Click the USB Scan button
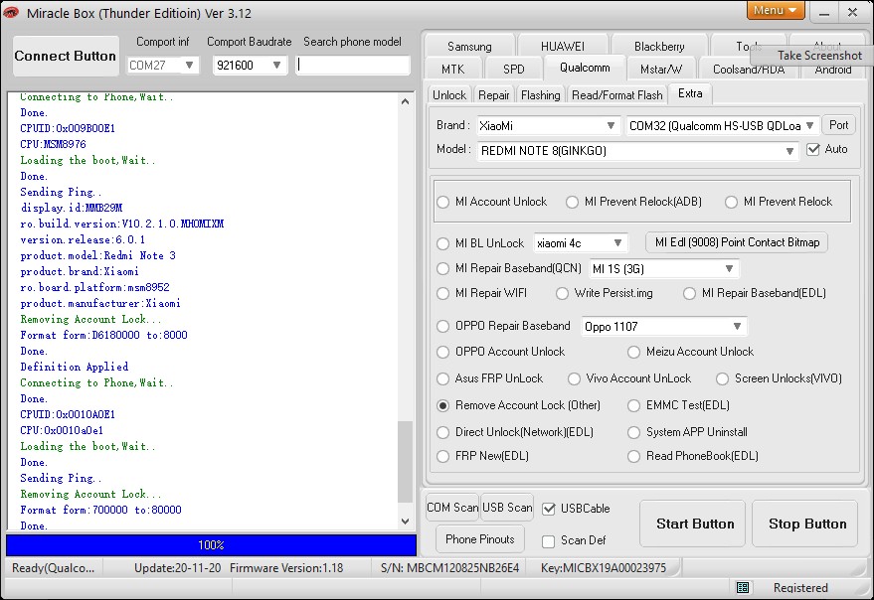 tap(507, 508)
